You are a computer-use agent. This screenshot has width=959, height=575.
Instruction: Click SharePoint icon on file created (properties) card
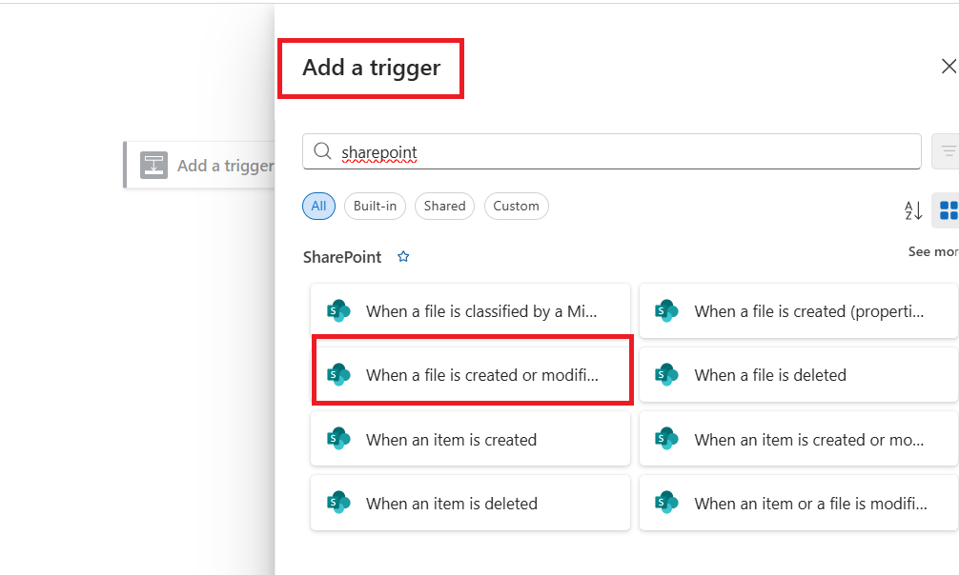pyautogui.click(x=666, y=311)
